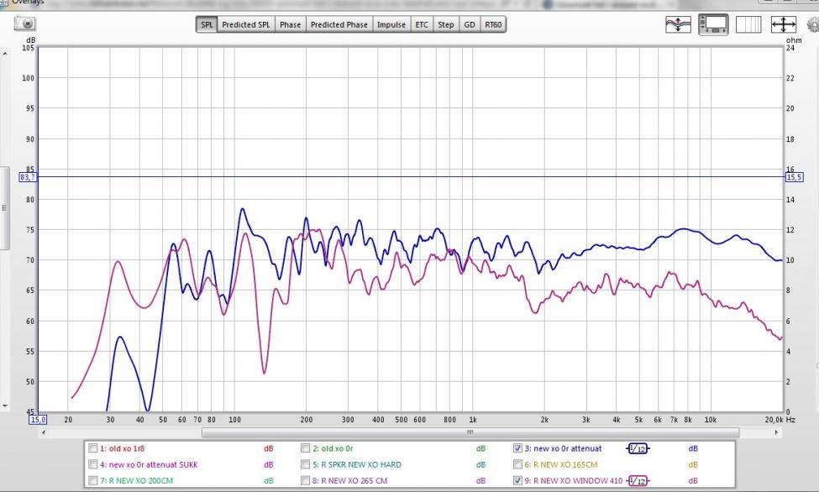Click the 'ohm' axis label at top right
Viewport: 819px width, 492px height.
point(794,40)
